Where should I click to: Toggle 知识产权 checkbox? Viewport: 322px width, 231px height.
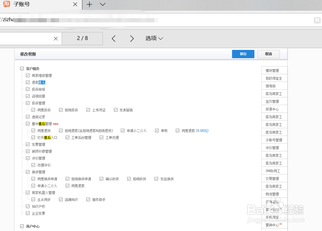coord(28,206)
